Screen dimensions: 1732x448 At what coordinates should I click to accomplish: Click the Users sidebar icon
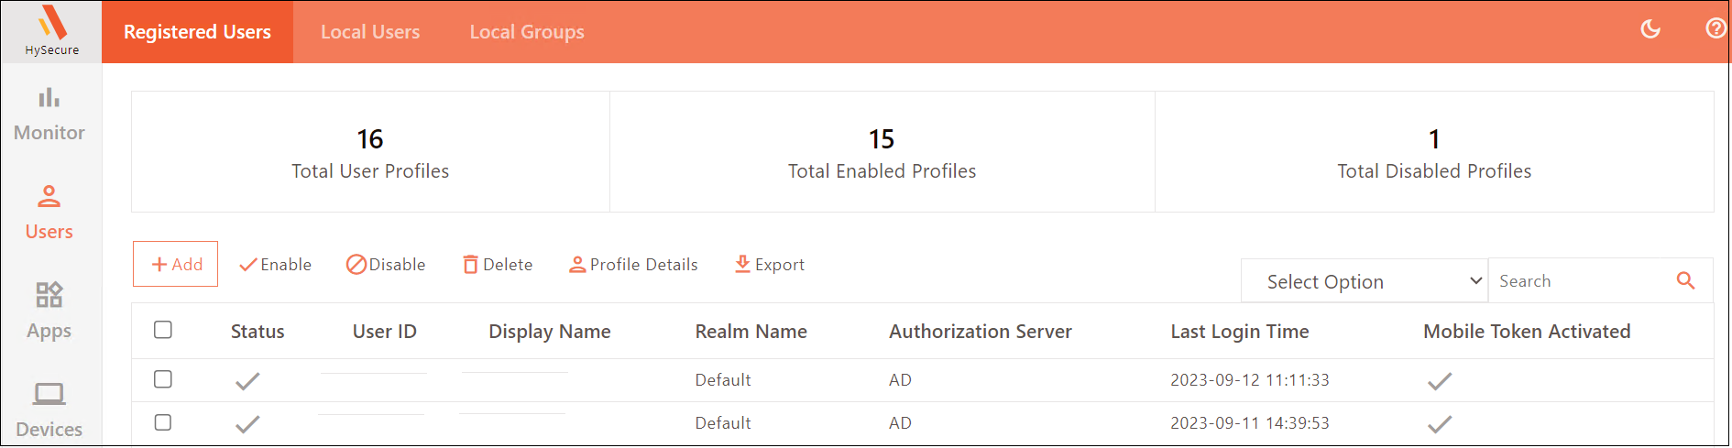pyautogui.click(x=49, y=213)
